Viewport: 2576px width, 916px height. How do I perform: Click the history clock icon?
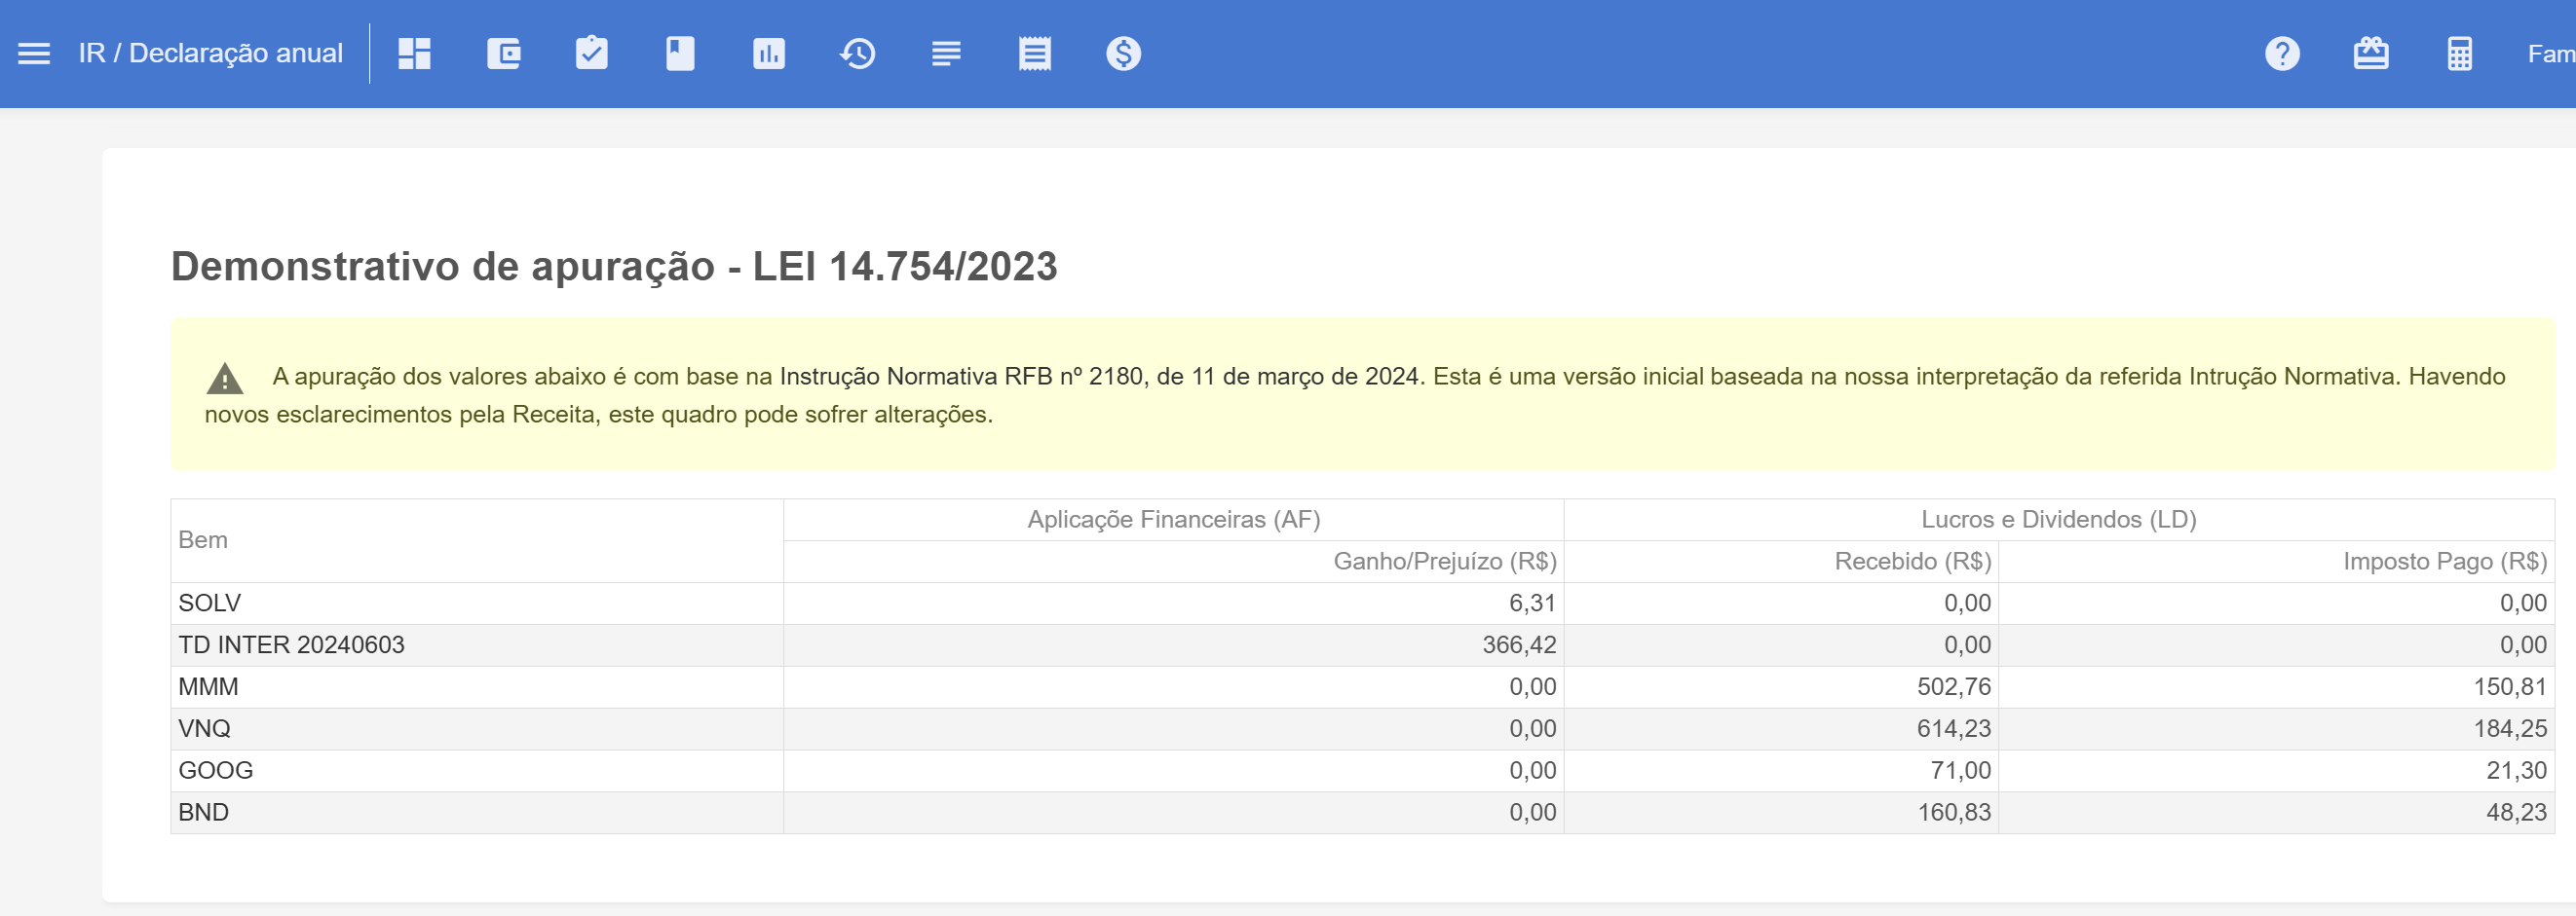(x=857, y=54)
